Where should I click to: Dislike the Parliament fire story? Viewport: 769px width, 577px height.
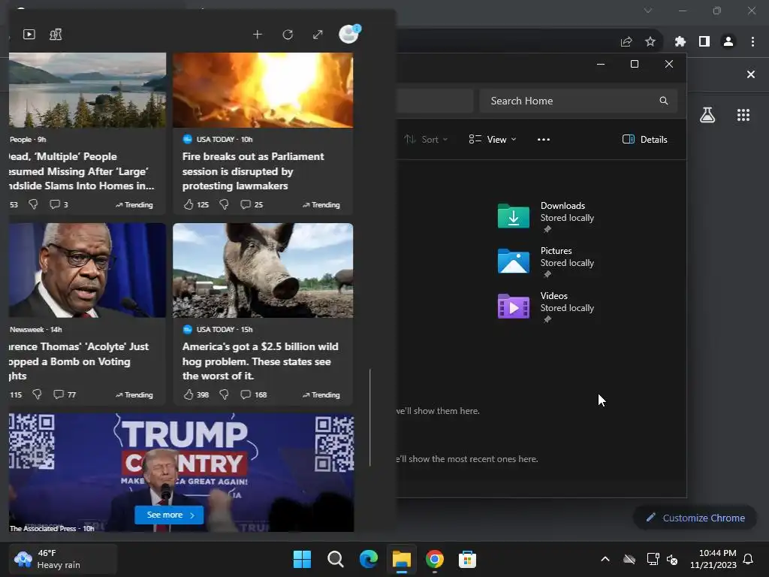click(224, 204)
